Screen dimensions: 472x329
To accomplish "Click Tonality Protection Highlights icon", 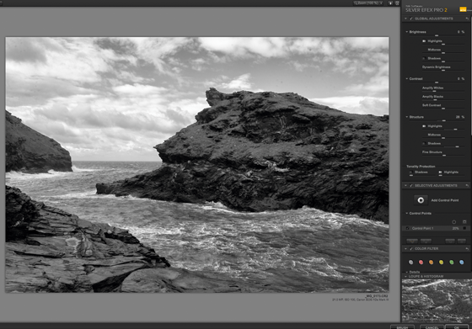I will [440, 172].
